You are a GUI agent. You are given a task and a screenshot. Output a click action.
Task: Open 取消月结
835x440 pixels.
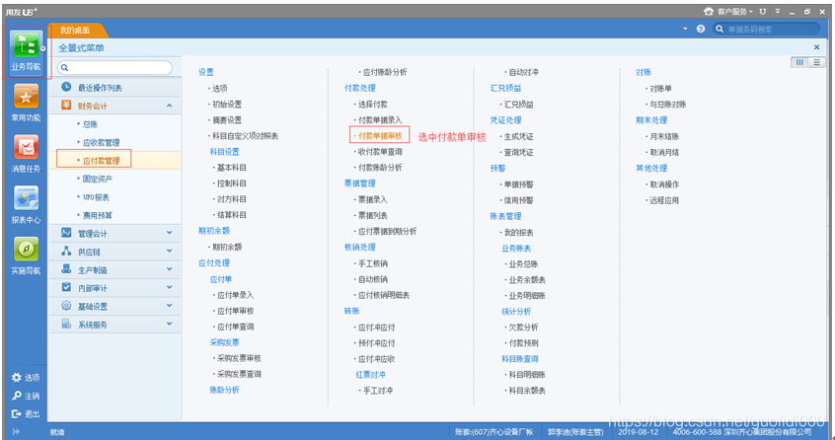click(664, 152)
